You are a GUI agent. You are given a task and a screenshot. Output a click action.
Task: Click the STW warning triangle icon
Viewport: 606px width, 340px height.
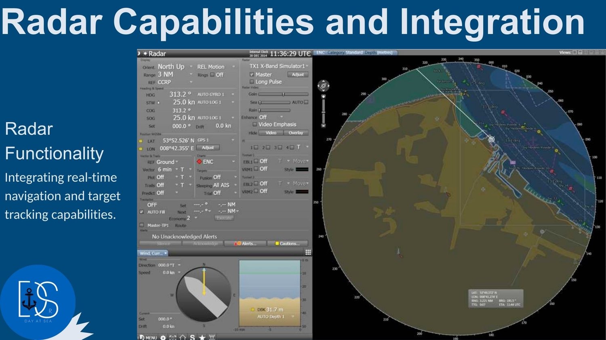(x=158, y=102)
